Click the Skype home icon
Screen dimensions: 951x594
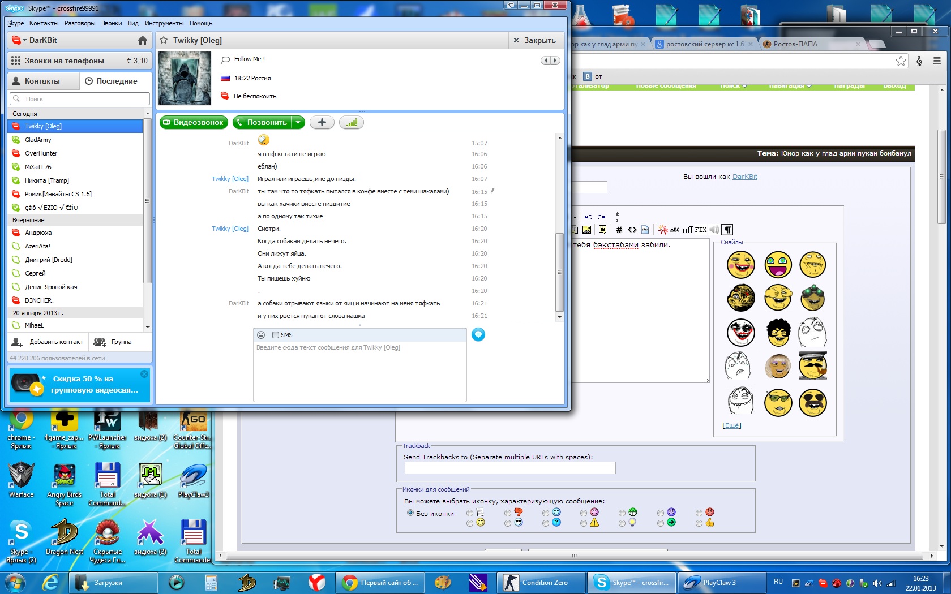[x=143, y=41]
